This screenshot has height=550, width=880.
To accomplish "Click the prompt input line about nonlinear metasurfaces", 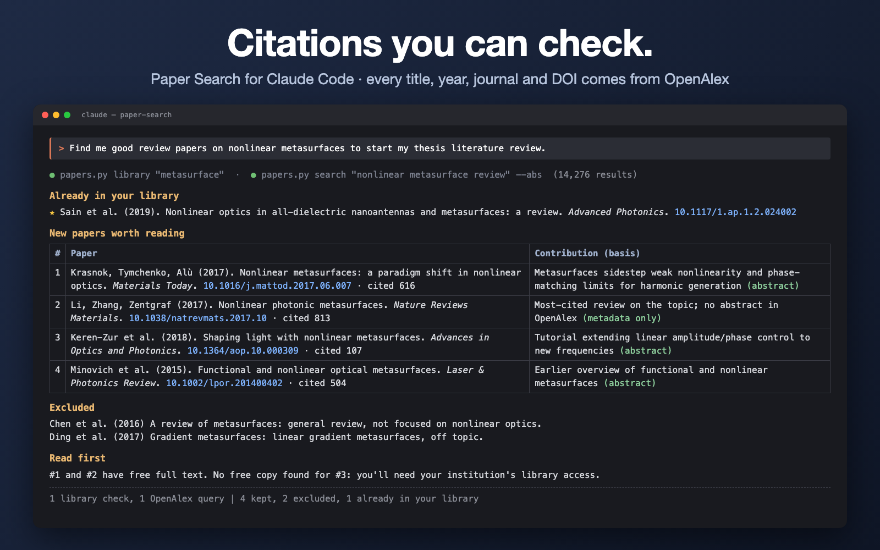I will tap(440, 148).
